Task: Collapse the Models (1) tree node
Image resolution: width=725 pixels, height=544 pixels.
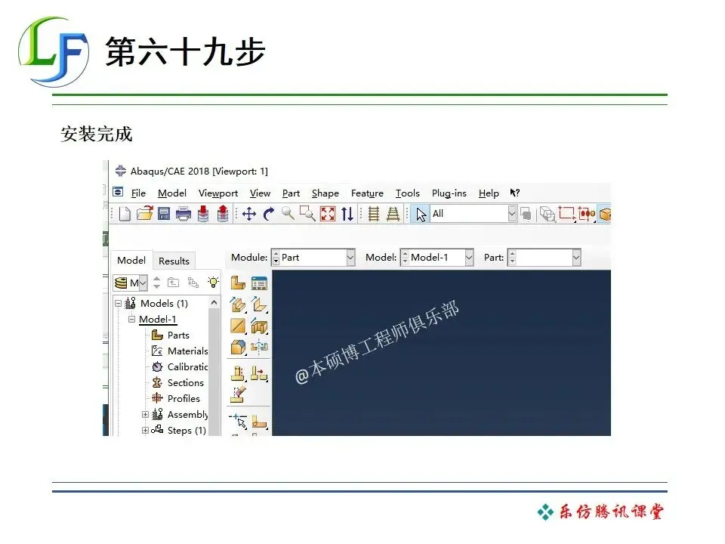Action: (x=119, y=304)
